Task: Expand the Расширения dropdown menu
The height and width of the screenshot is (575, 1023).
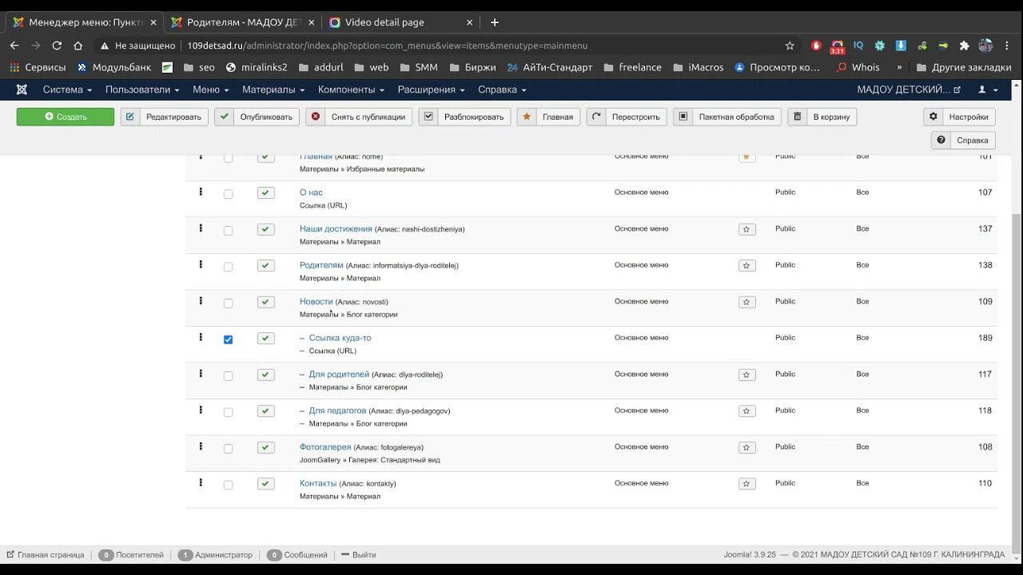Action: [432, 89]
